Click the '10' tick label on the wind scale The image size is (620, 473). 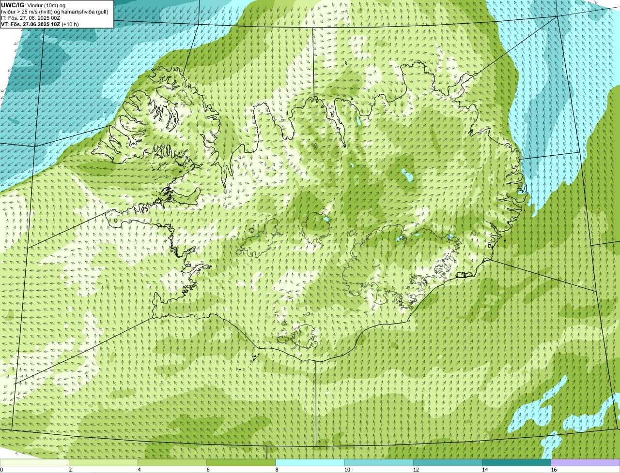(347, 470)
